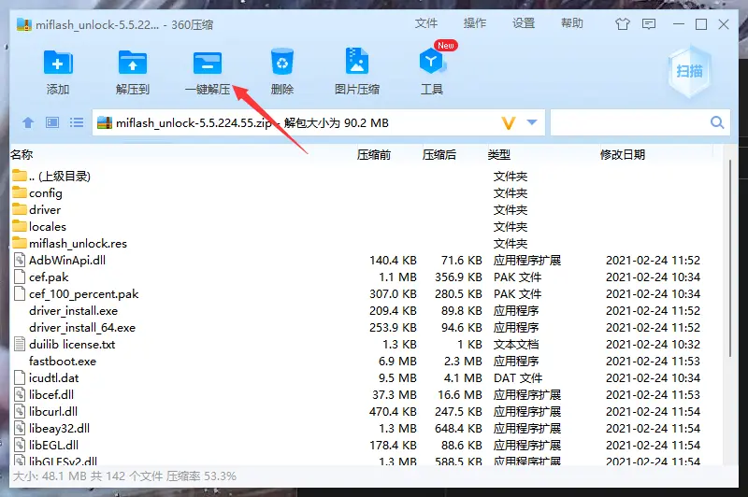Open the 工具 (Tools) icon
The height and width of the screenshot is (497, 748).
(431, 64)
